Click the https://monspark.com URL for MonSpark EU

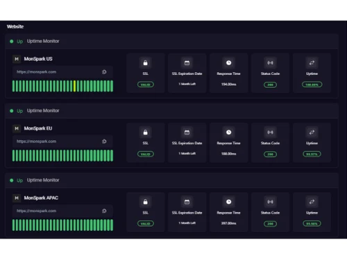36,141
